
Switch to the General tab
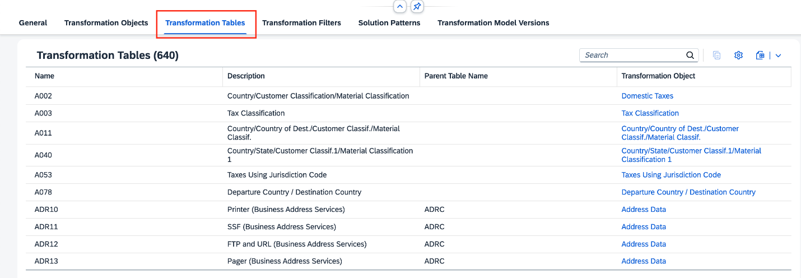[x=33, y=23]
